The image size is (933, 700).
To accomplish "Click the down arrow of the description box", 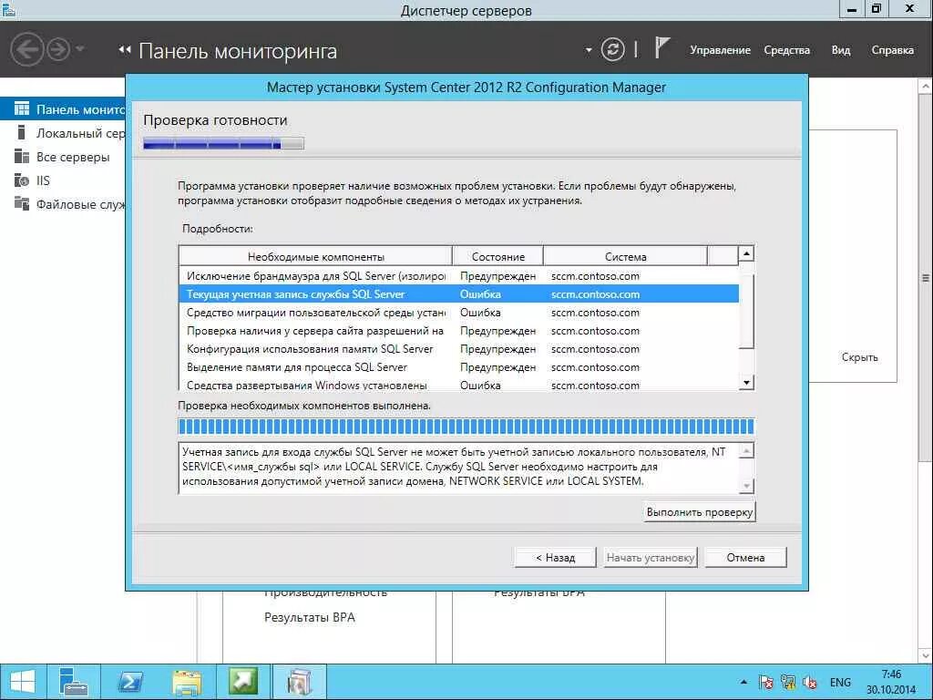I will pyautogui.click(x=746, y=486).
